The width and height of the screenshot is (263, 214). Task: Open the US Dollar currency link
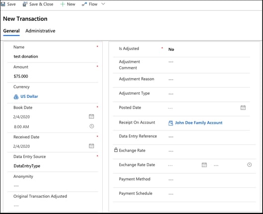tap(29, 96)
